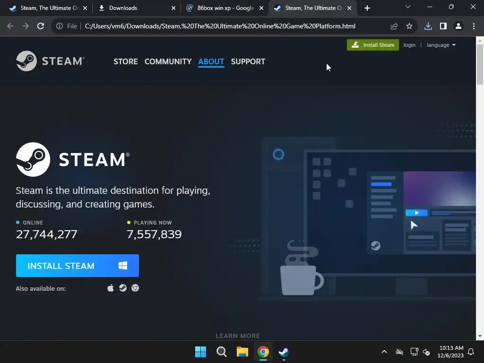This screenshot has width=484, height=363.
Task: Click the page vertical scrollbar thumb
Action: pyautogui.click(x=480, y=64)
